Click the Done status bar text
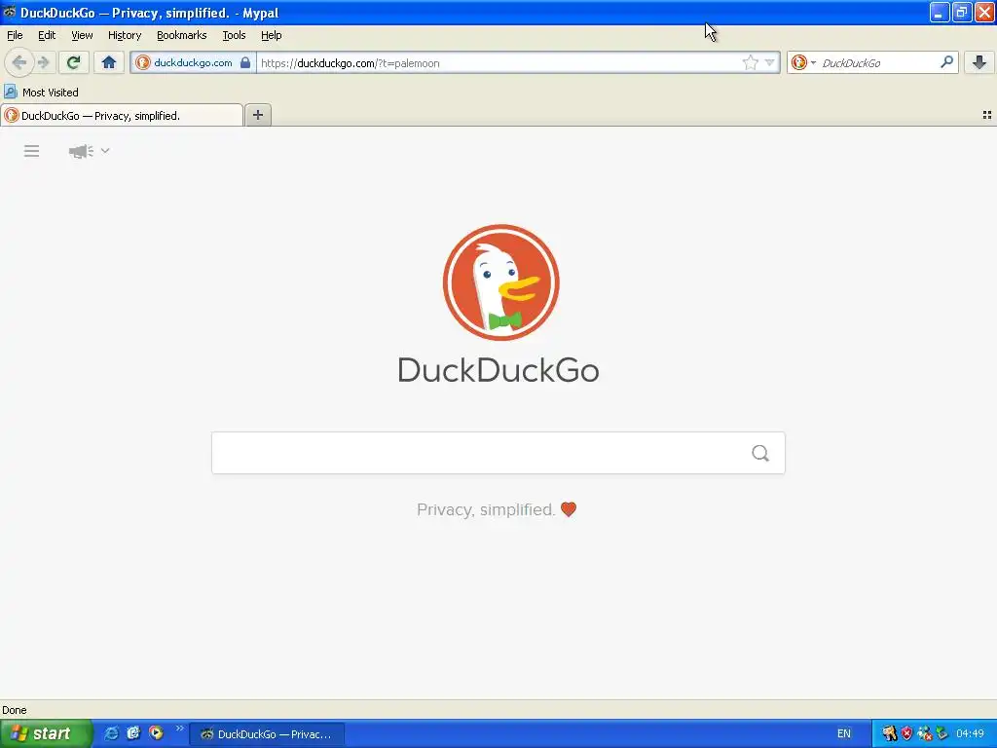Screen dimensions: 997x748 click(x=14, y=710)
